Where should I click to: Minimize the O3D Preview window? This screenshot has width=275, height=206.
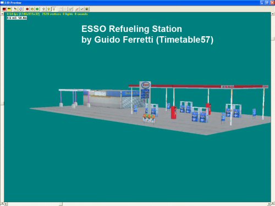click(x=262, y=3)
